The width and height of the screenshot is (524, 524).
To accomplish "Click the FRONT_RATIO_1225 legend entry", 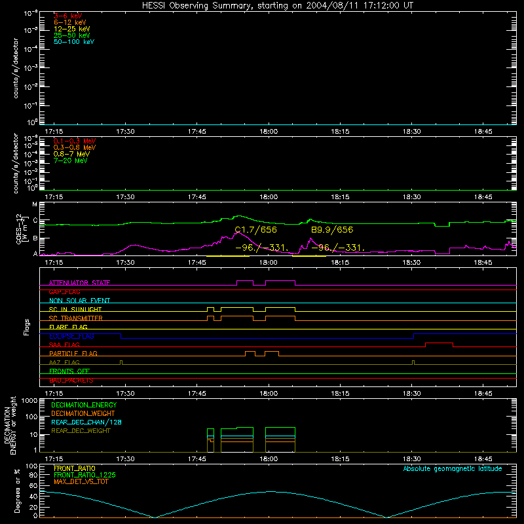I will tap(85, 475).
